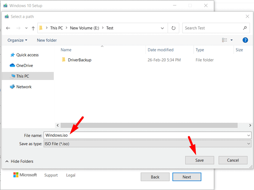Viewport: 254px width, 190px height.
Task: Click the Select a path dialog icon
Action: (x=7, y=17)
